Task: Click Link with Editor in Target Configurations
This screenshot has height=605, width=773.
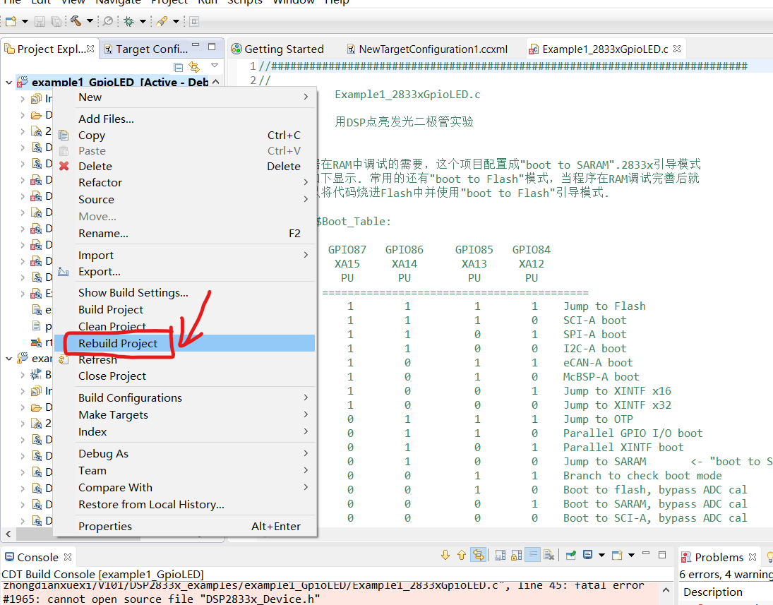Action: 193,66
